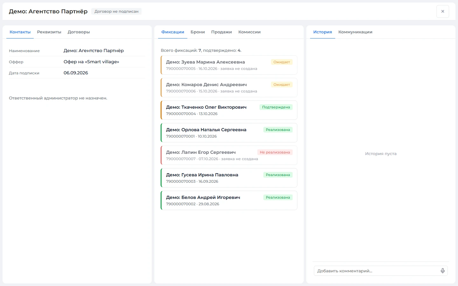Viewport: 458px width, 286px height.
Task: Close the agency card with X button
Action: pos(442,11)
